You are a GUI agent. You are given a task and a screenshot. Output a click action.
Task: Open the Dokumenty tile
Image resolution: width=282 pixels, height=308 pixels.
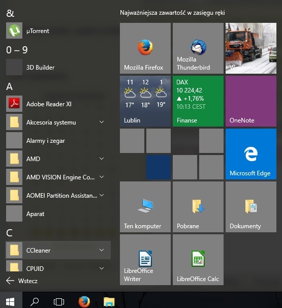(x=251, y=207)
